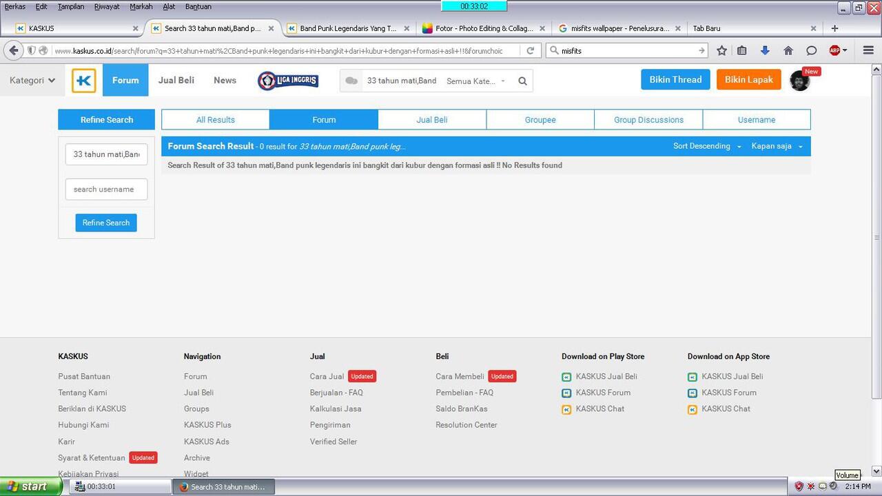Click the Firefox search box with misfits
The height and width of the screenshot is (496, 882).
(x=626, y=50)
